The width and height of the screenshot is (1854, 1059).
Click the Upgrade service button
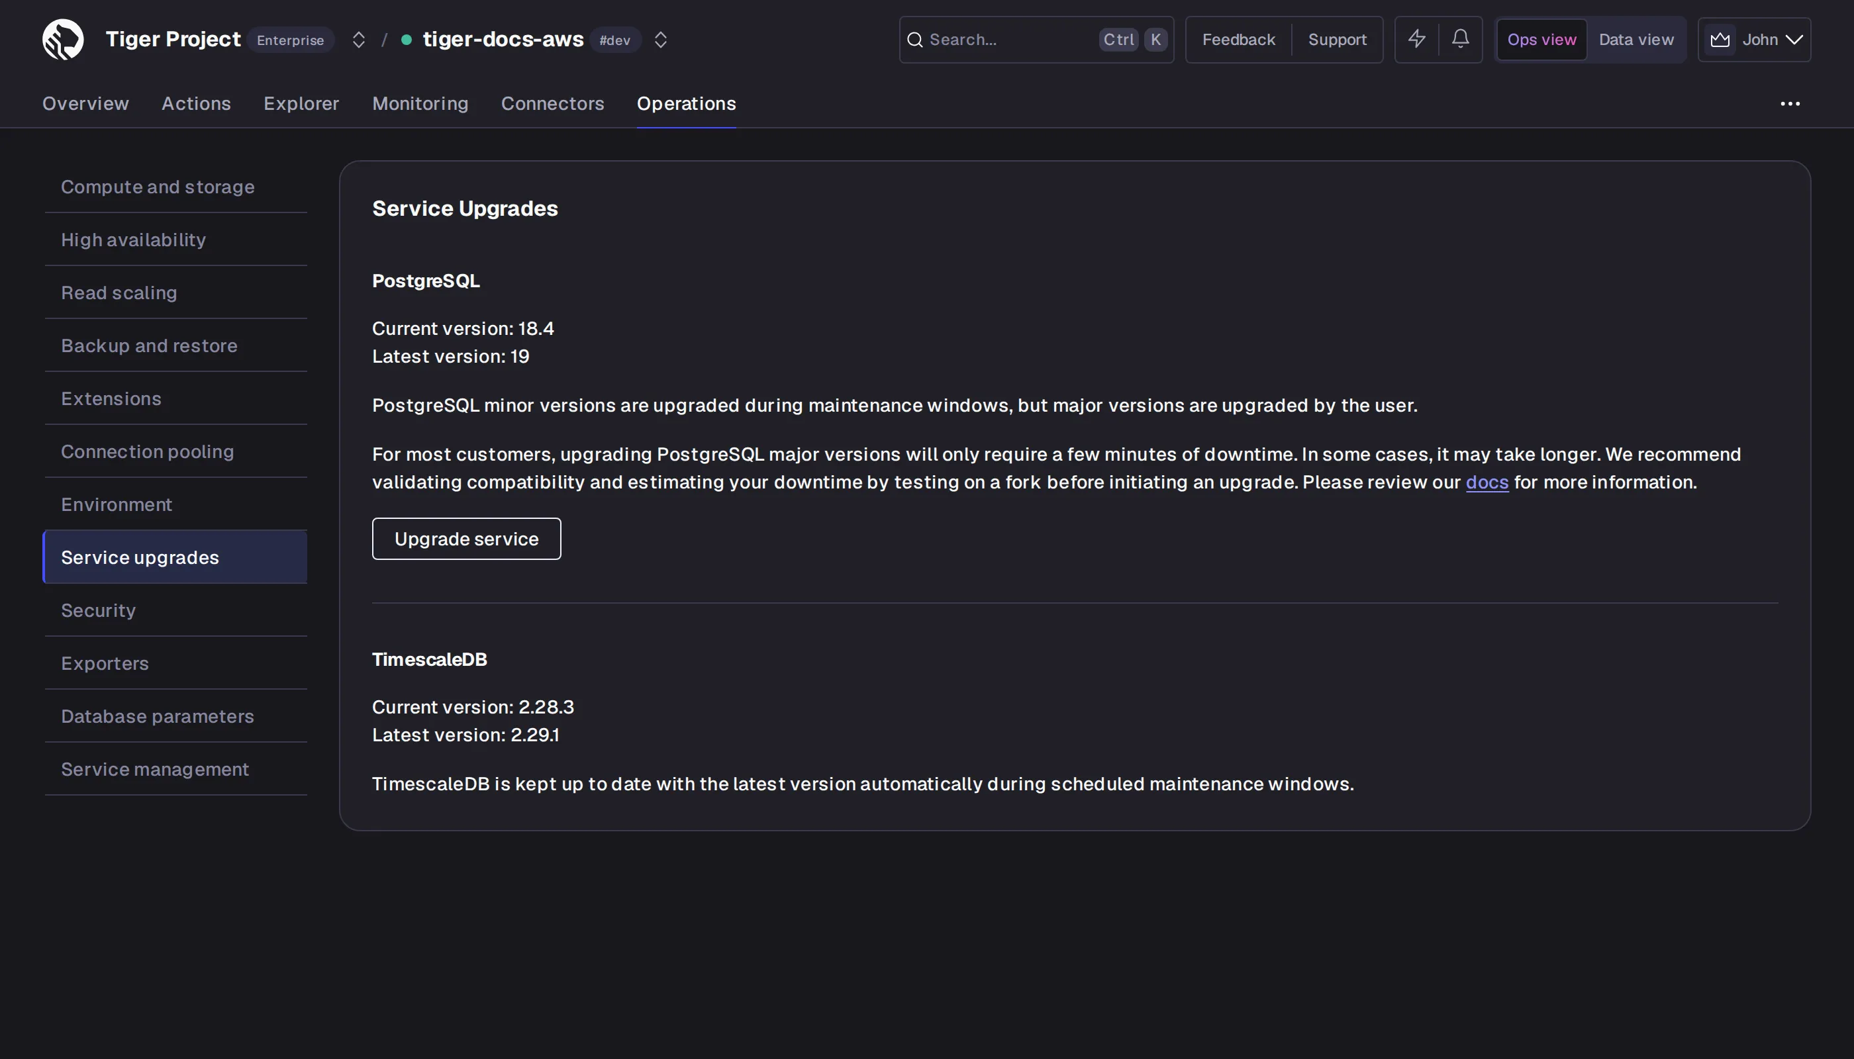click(466, 538)
